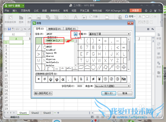Click the 对象 (object) ribbon icon
Screen dimensions: 166x122
click(94, 16)
